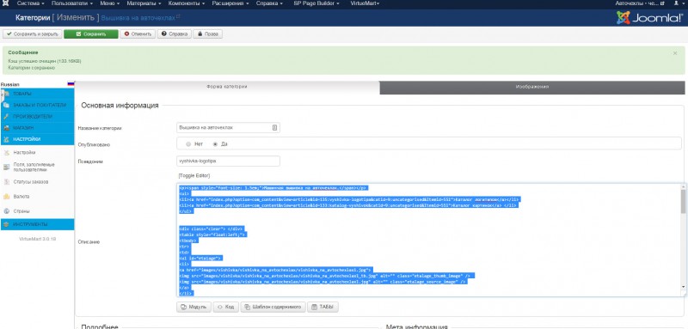Click the Псевдоним input field
Screen dimensions: 688x329
pos(228,161)
